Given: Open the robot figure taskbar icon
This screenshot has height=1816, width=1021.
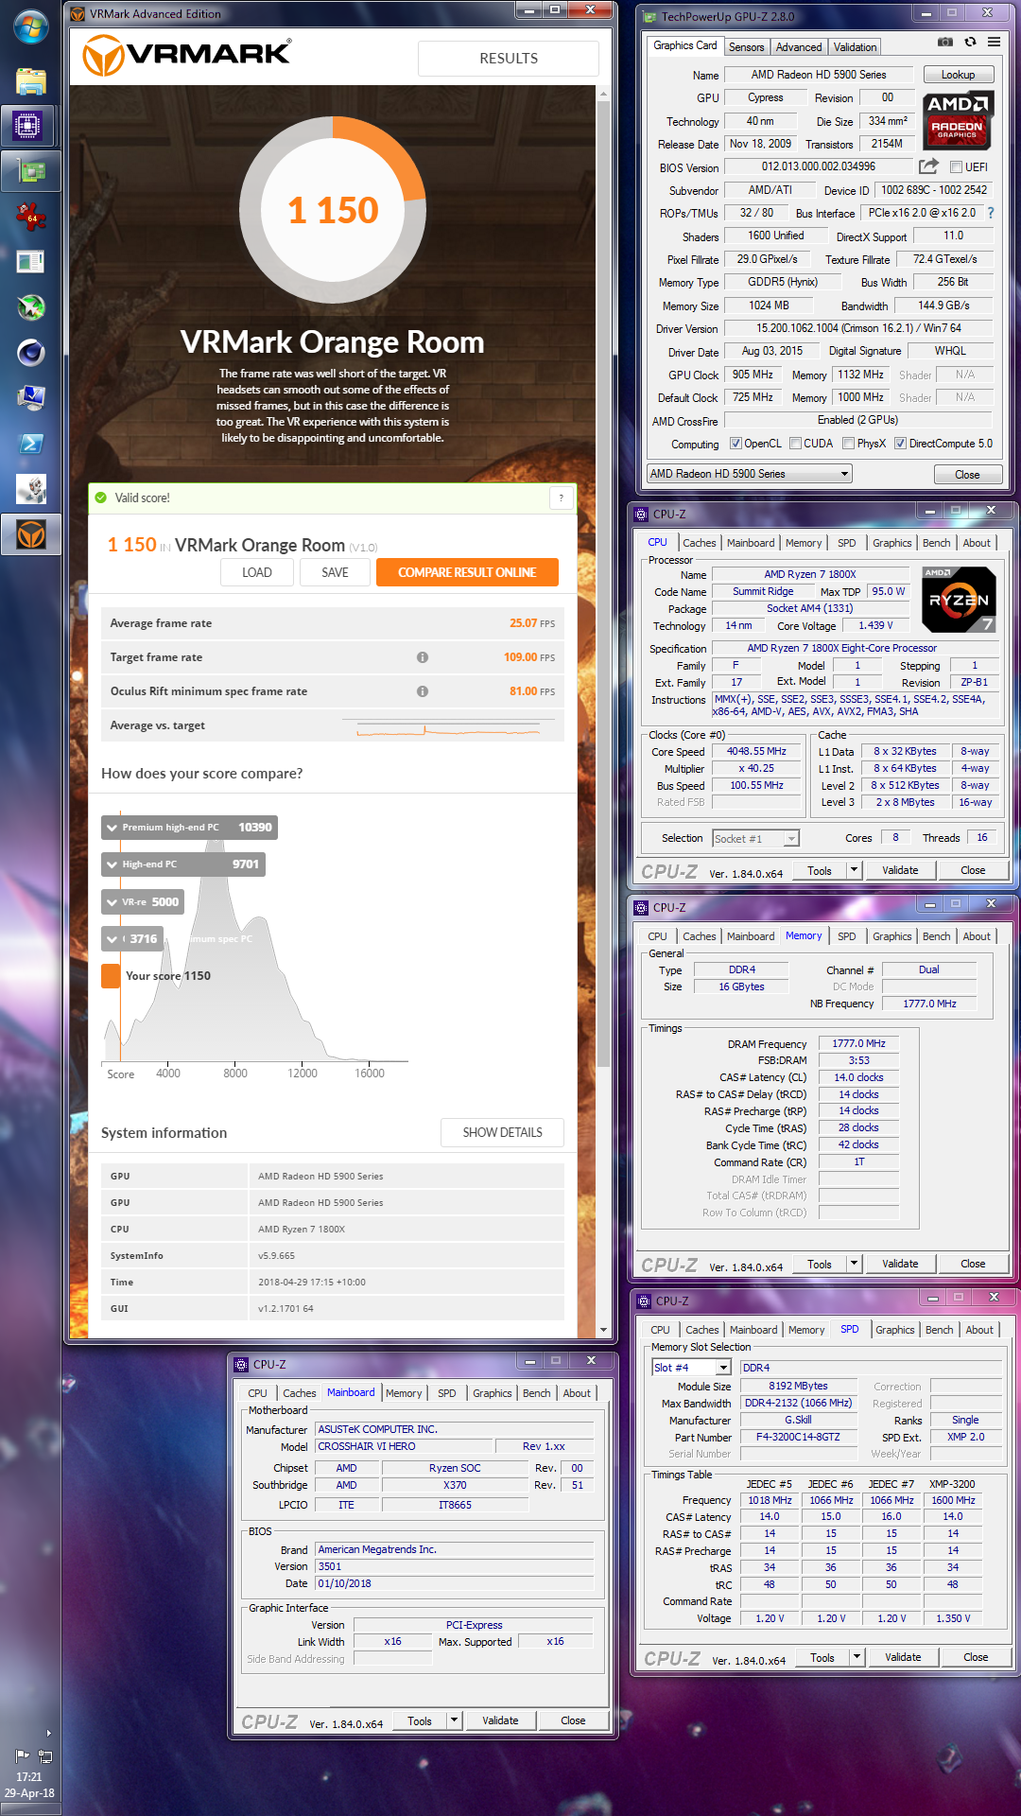Looking at the screenshot, I should point(31,489).
